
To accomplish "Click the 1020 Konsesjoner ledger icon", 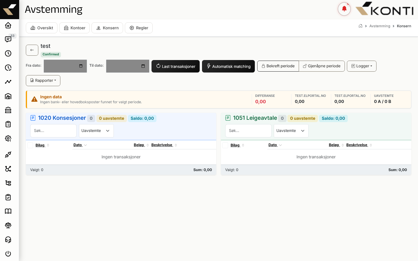I will coord(33,118).
